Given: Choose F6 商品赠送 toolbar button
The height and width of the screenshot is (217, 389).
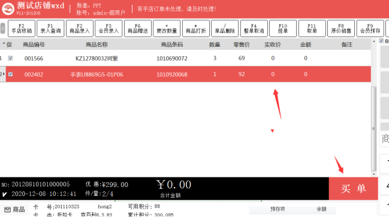Looking at the screenshot, I should point(138,29).
